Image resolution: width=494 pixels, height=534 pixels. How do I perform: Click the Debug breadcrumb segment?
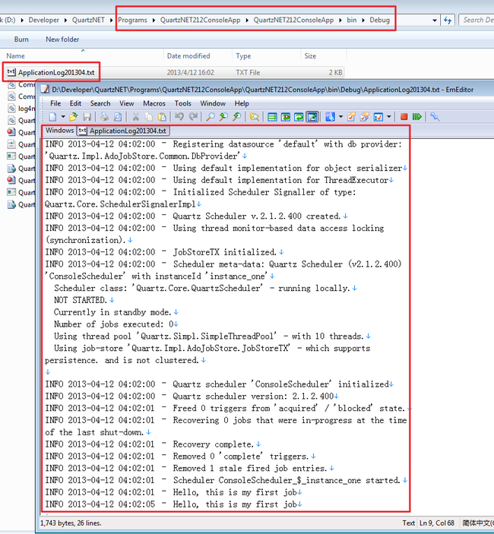[x=379, y=20]
